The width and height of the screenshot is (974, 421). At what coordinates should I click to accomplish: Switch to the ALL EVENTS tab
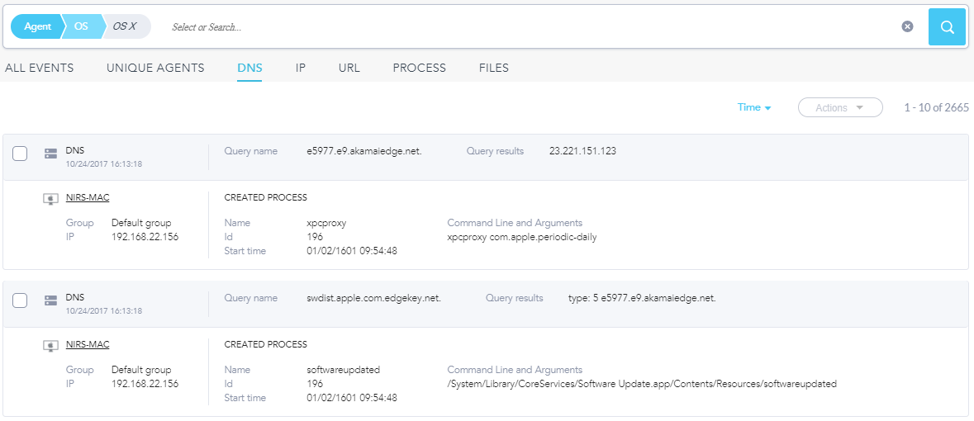pyautogui.click(x=40, y=68)
